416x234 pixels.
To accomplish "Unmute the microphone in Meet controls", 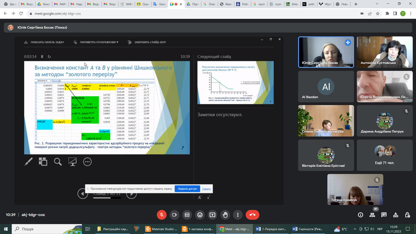I will tap(162, 214).
